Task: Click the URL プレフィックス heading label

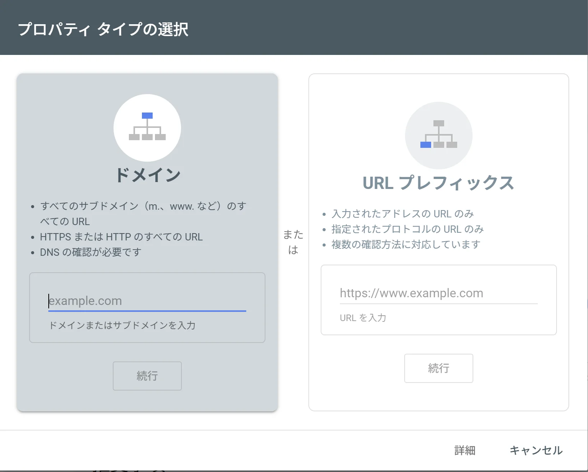Action: 438,183
